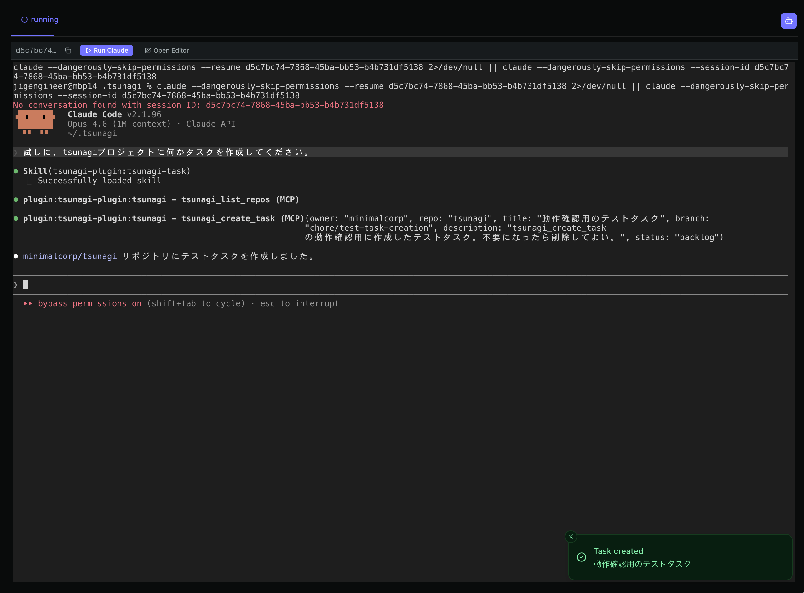Click the truncated session ID d5c7bc74…
Screen dimensions: 804x593
(36, 51)
